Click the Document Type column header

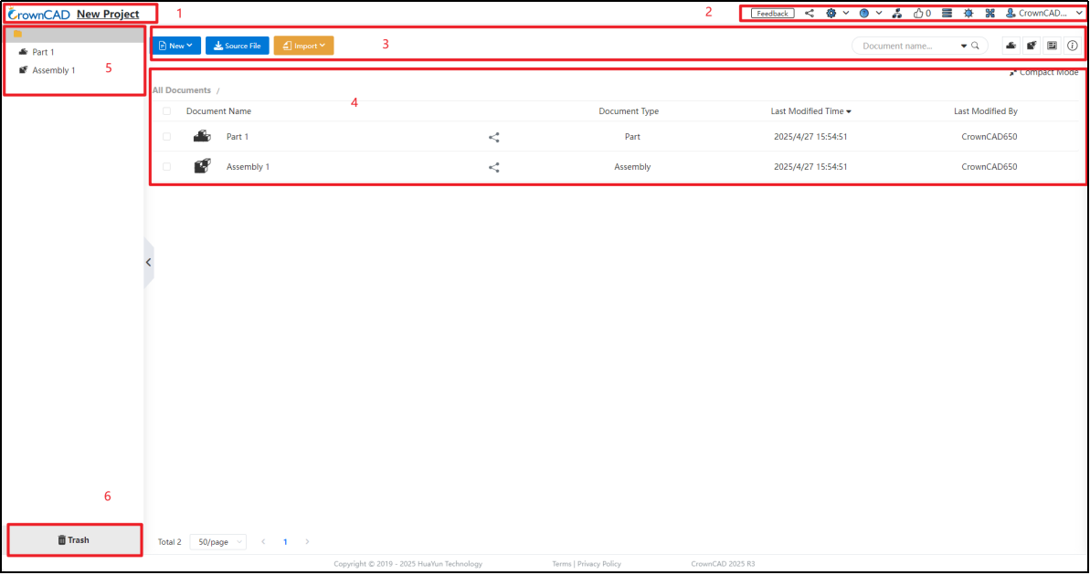click(x=629, y=111)
